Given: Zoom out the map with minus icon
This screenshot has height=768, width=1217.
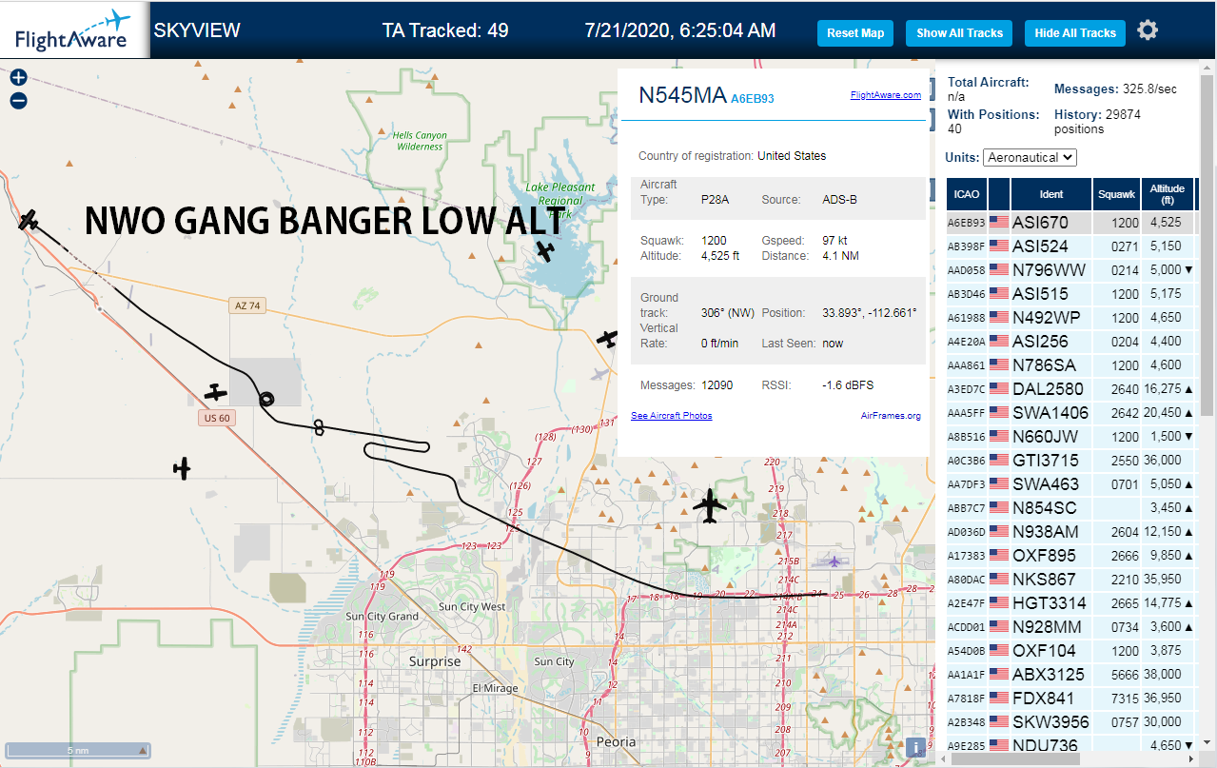Looking at the screenshot, I should pyautogui.click(x=18, y=101).
